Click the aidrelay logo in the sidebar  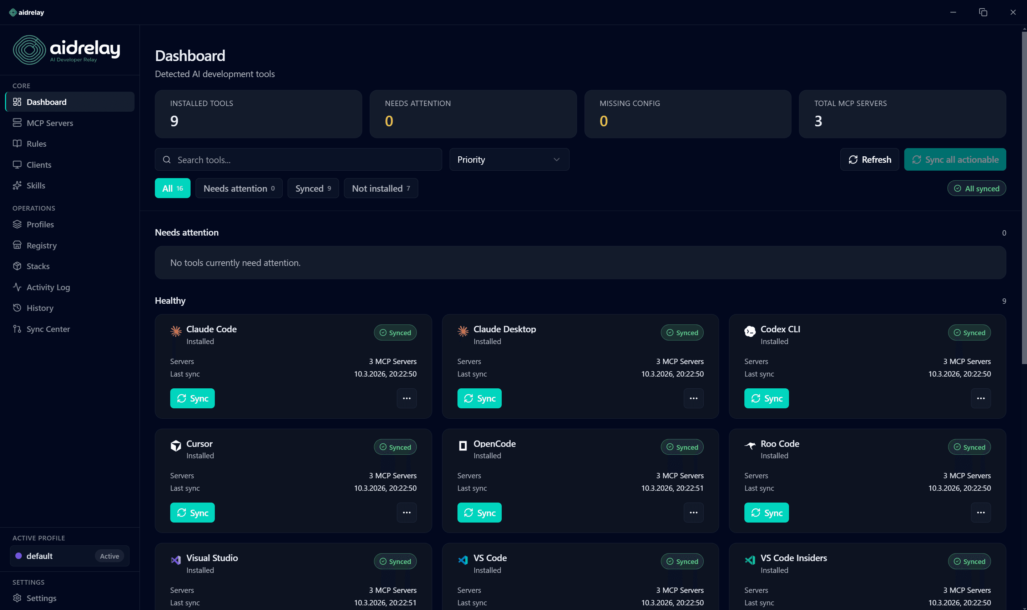(x=67, y=50)
